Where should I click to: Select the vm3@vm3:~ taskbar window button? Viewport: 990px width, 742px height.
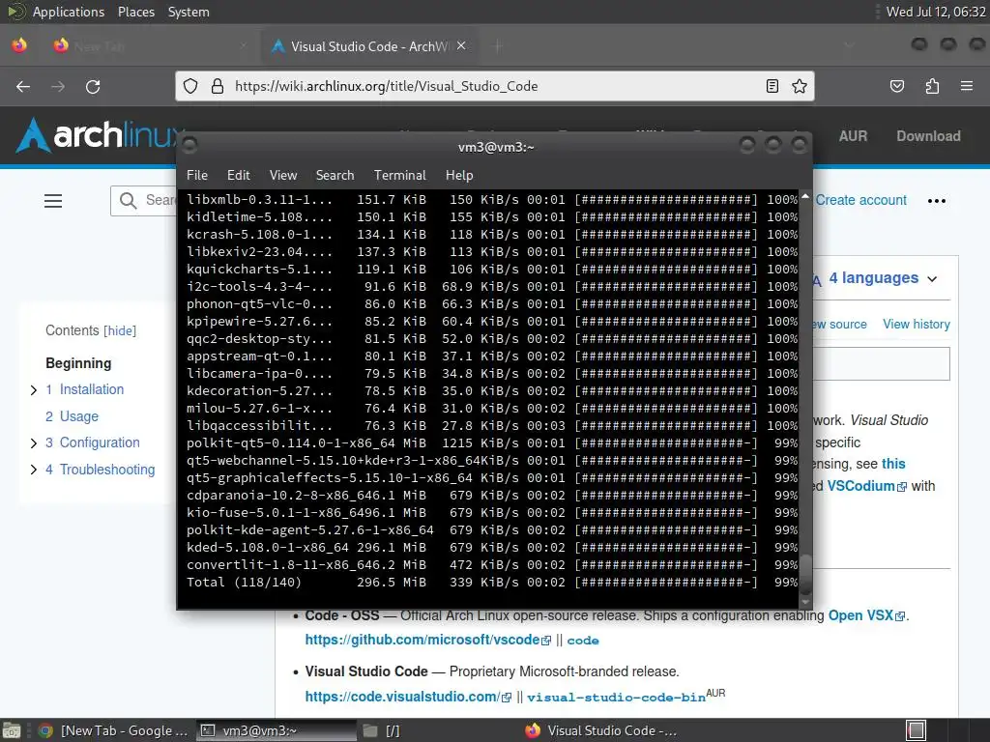click(x=277, y=730)
